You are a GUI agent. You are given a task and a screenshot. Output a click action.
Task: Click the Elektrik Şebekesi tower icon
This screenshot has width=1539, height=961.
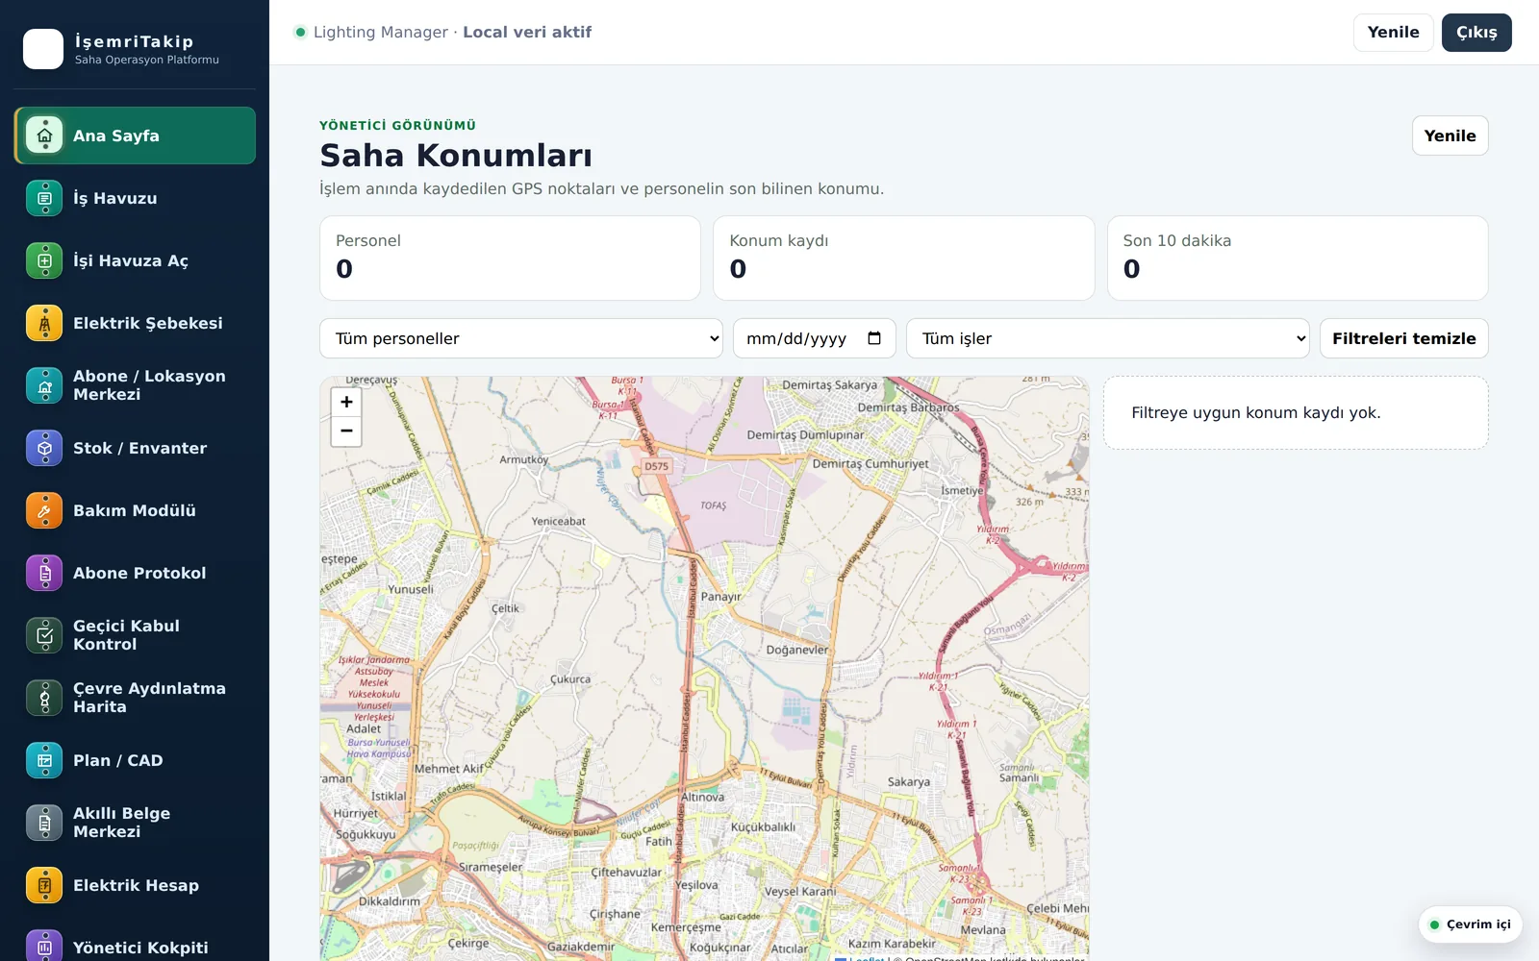click(x=44, y=323)
